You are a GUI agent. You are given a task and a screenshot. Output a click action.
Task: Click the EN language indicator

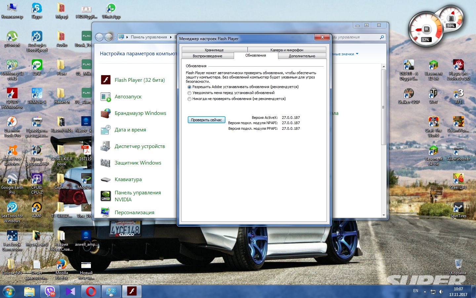(x=416, y=291)
